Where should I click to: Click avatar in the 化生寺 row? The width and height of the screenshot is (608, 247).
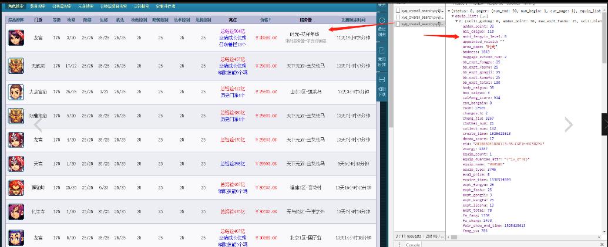point(16,212)
